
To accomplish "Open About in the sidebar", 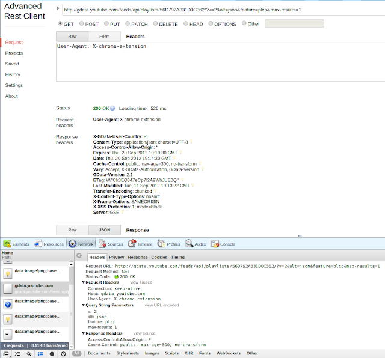I will 11,96.
